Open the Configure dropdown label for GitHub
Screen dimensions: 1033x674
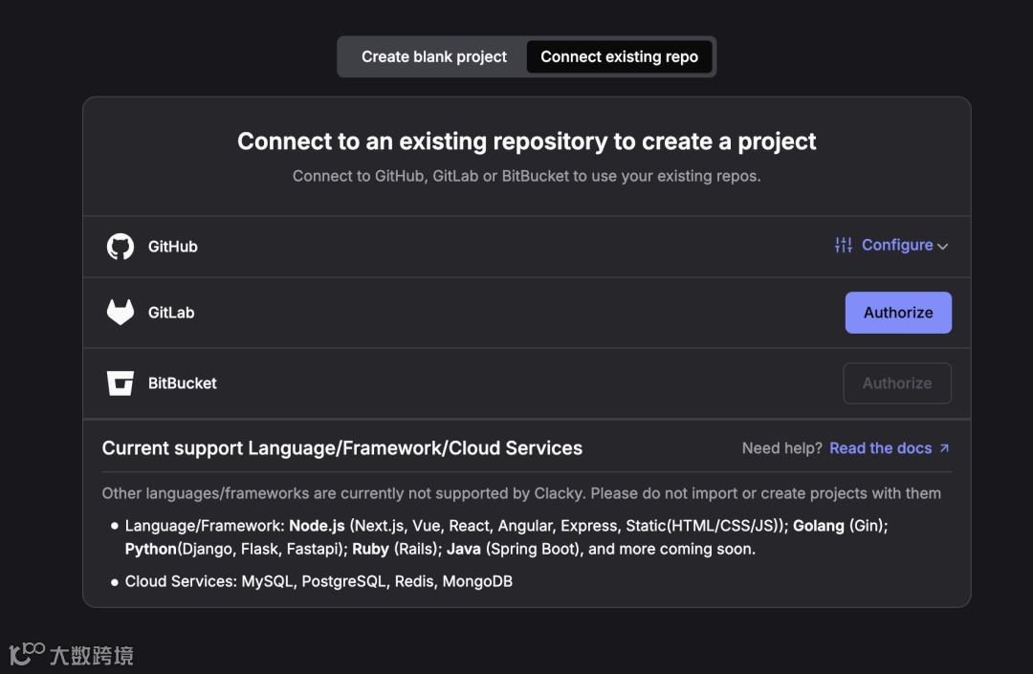point(896,246)
